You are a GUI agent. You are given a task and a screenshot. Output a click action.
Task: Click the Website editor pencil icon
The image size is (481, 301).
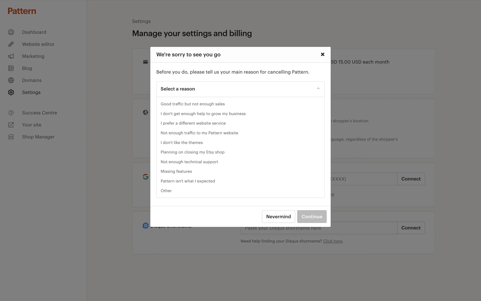tap(11, 44)
